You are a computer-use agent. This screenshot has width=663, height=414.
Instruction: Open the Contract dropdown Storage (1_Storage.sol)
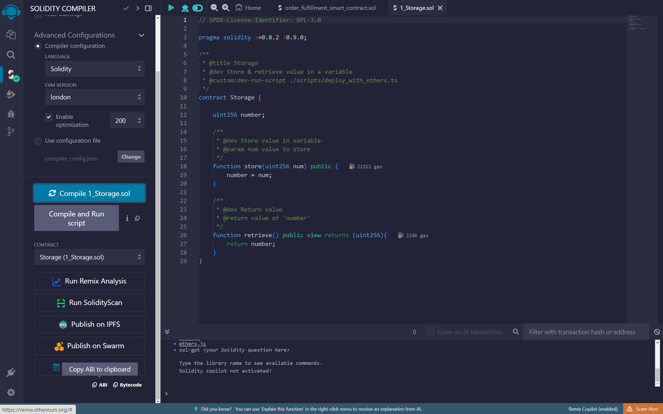tap(89, 257)
